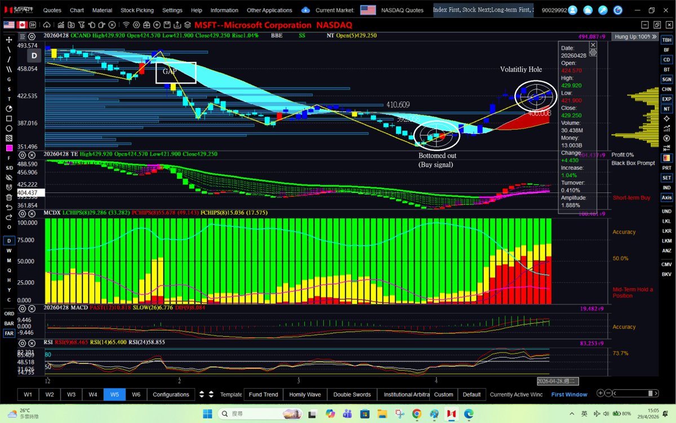Open the list menu icon above price axis
676x423 pixels.
coord(23,38)
